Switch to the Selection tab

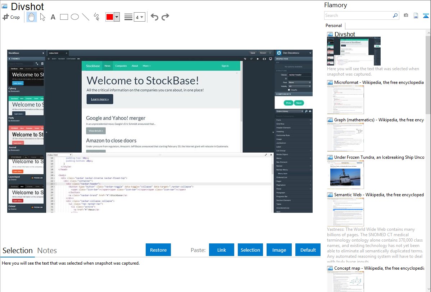click(x=18, y=251)
